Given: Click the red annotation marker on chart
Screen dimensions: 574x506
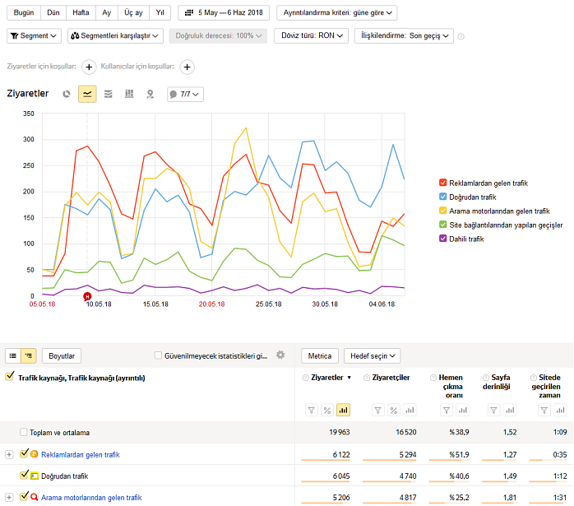Looking at the screenshot, I should (87, 296).
